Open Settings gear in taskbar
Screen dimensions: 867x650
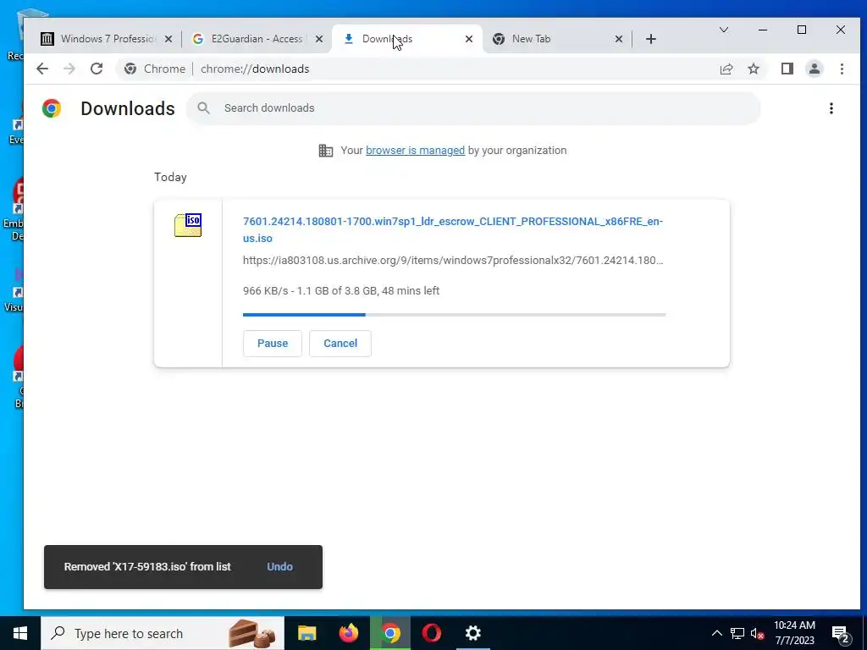pyautogui.click(x=472, y=633)
